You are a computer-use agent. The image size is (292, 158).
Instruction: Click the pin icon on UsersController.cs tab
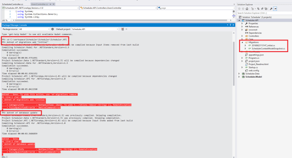point(50,4)
